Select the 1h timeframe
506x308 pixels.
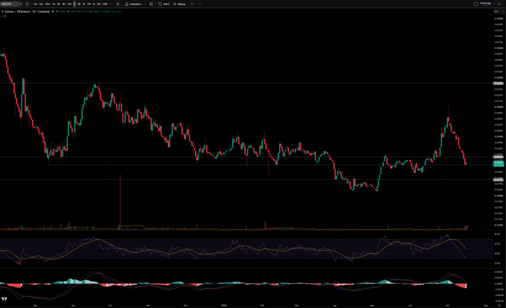(54, 4)
